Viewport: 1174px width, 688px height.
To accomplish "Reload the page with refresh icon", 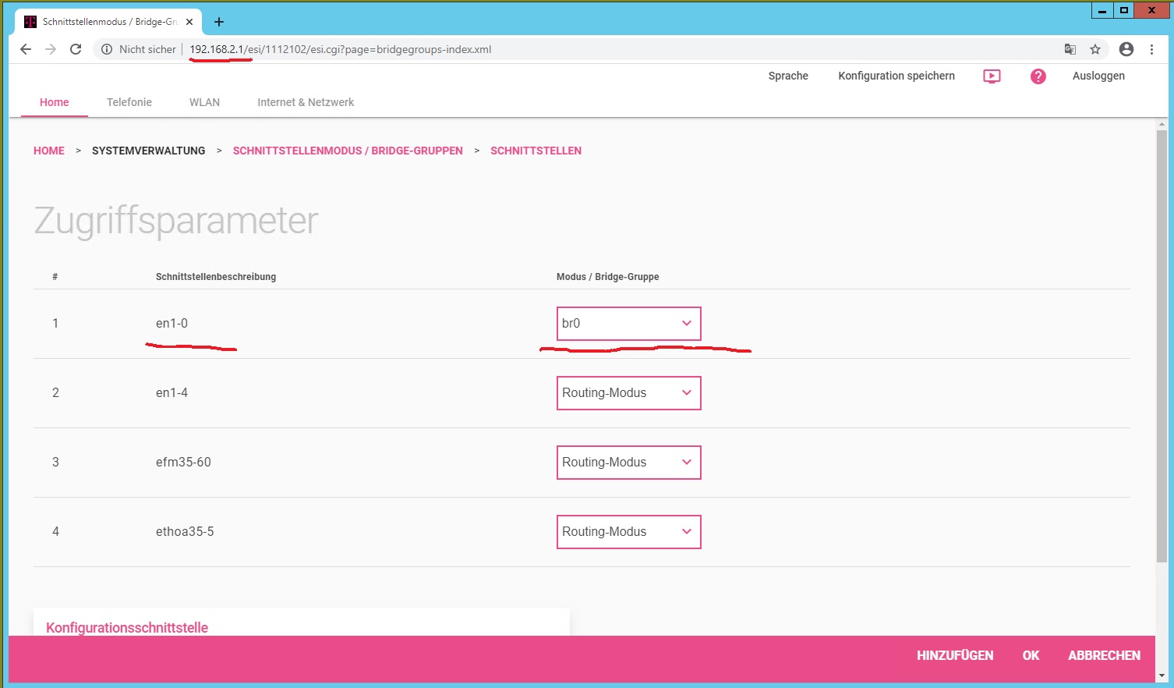I will pyautogui.click(x=76, y=49).
